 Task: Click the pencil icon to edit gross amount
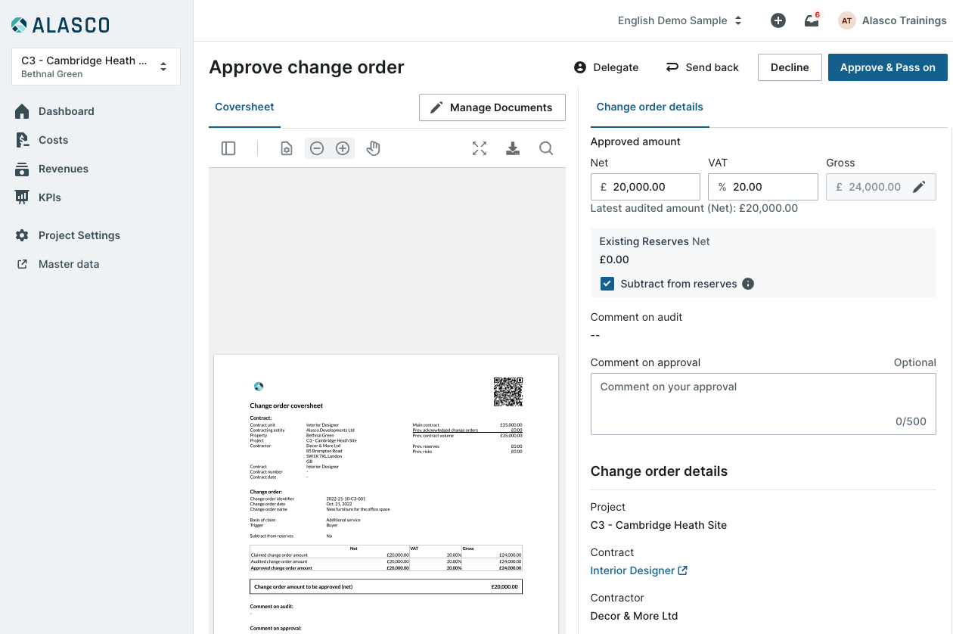(x=919, y=187)
